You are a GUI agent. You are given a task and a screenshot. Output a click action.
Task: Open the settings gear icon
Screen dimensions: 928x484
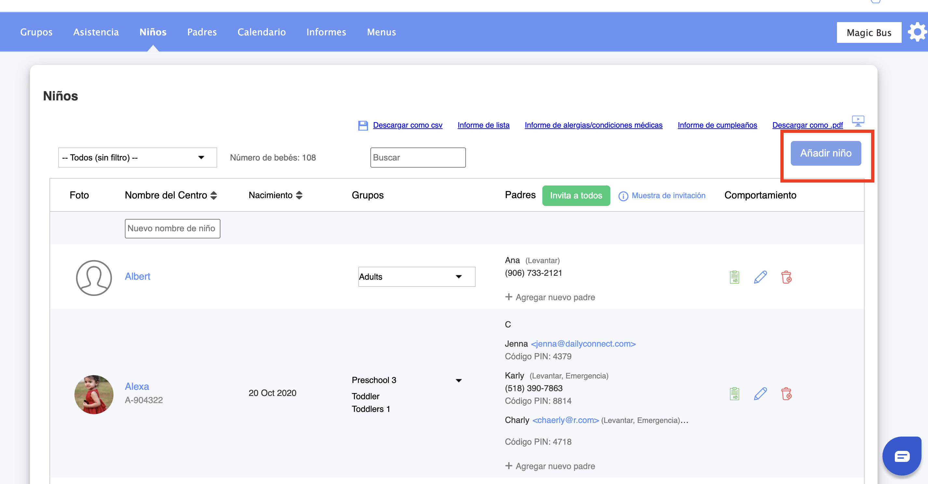click(x=917, y=32)
